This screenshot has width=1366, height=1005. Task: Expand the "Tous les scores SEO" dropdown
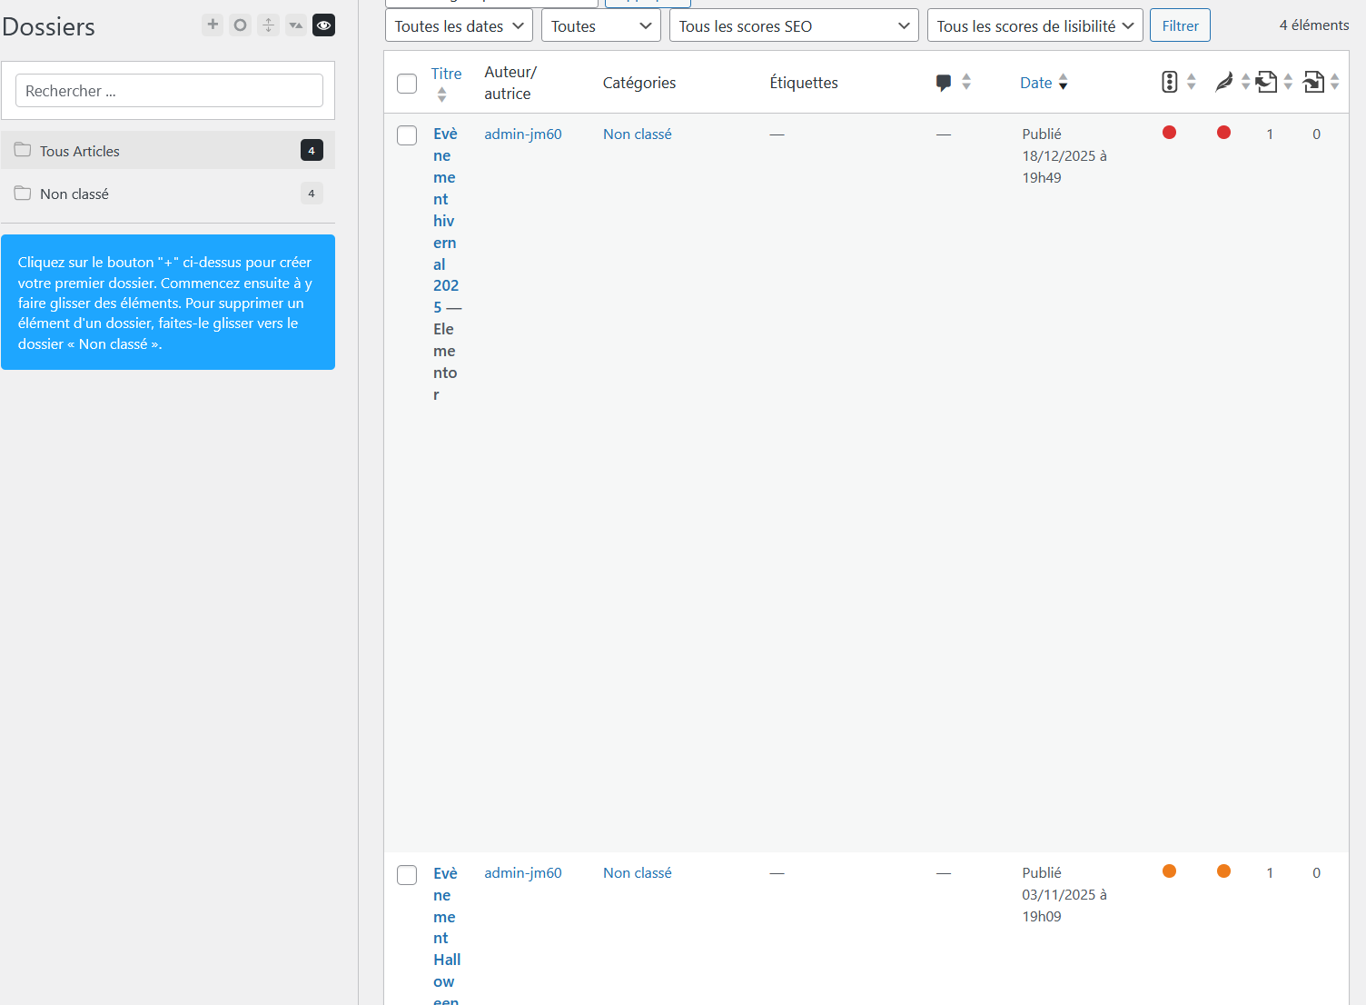(x=794, y=26)
